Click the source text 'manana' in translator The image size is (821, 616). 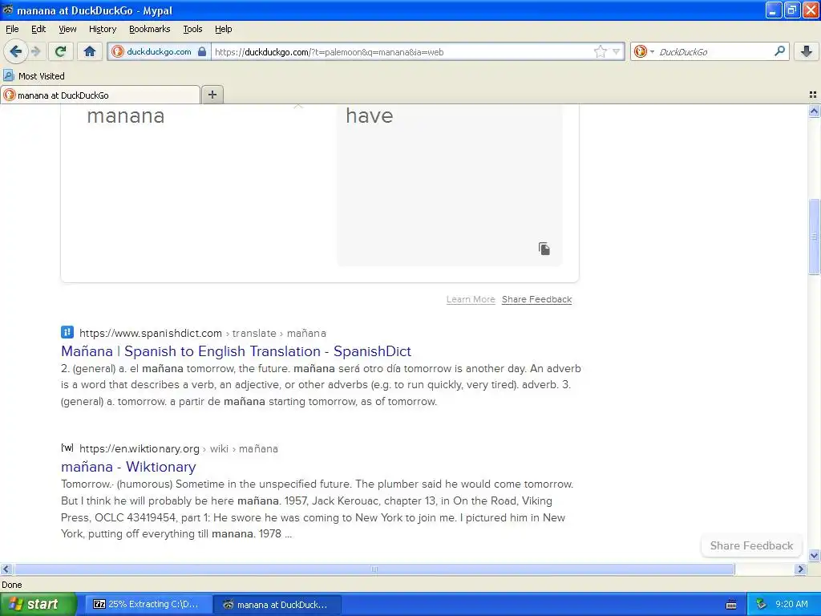point(126,115)
